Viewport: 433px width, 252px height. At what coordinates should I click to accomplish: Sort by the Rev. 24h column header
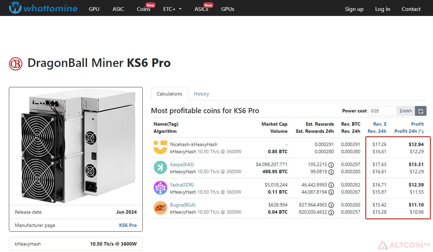tap(377, 131)
